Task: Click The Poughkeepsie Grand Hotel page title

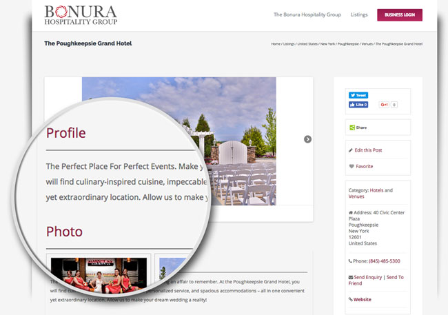Action: click(88, 43)
